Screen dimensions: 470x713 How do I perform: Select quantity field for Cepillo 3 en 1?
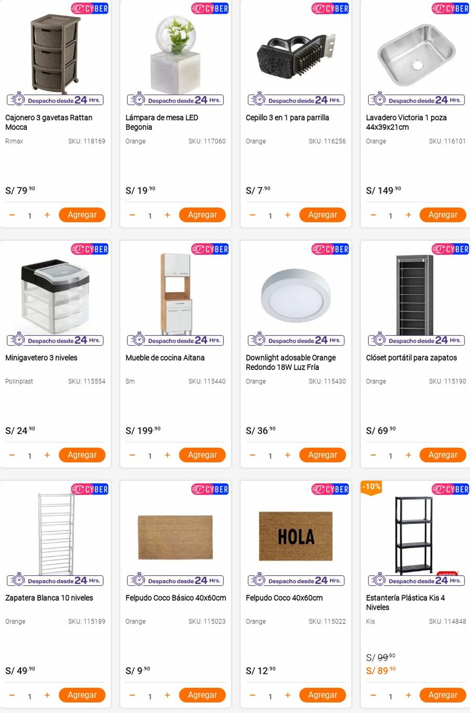270,216
